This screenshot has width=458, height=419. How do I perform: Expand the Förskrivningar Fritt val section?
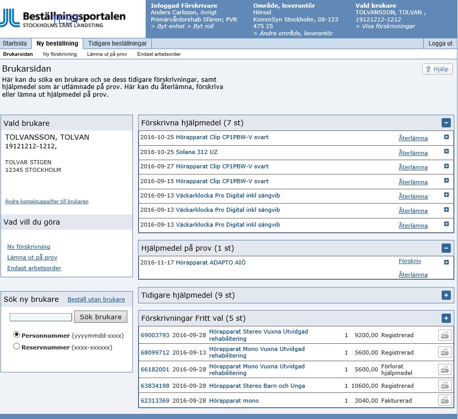coord(446,318)
